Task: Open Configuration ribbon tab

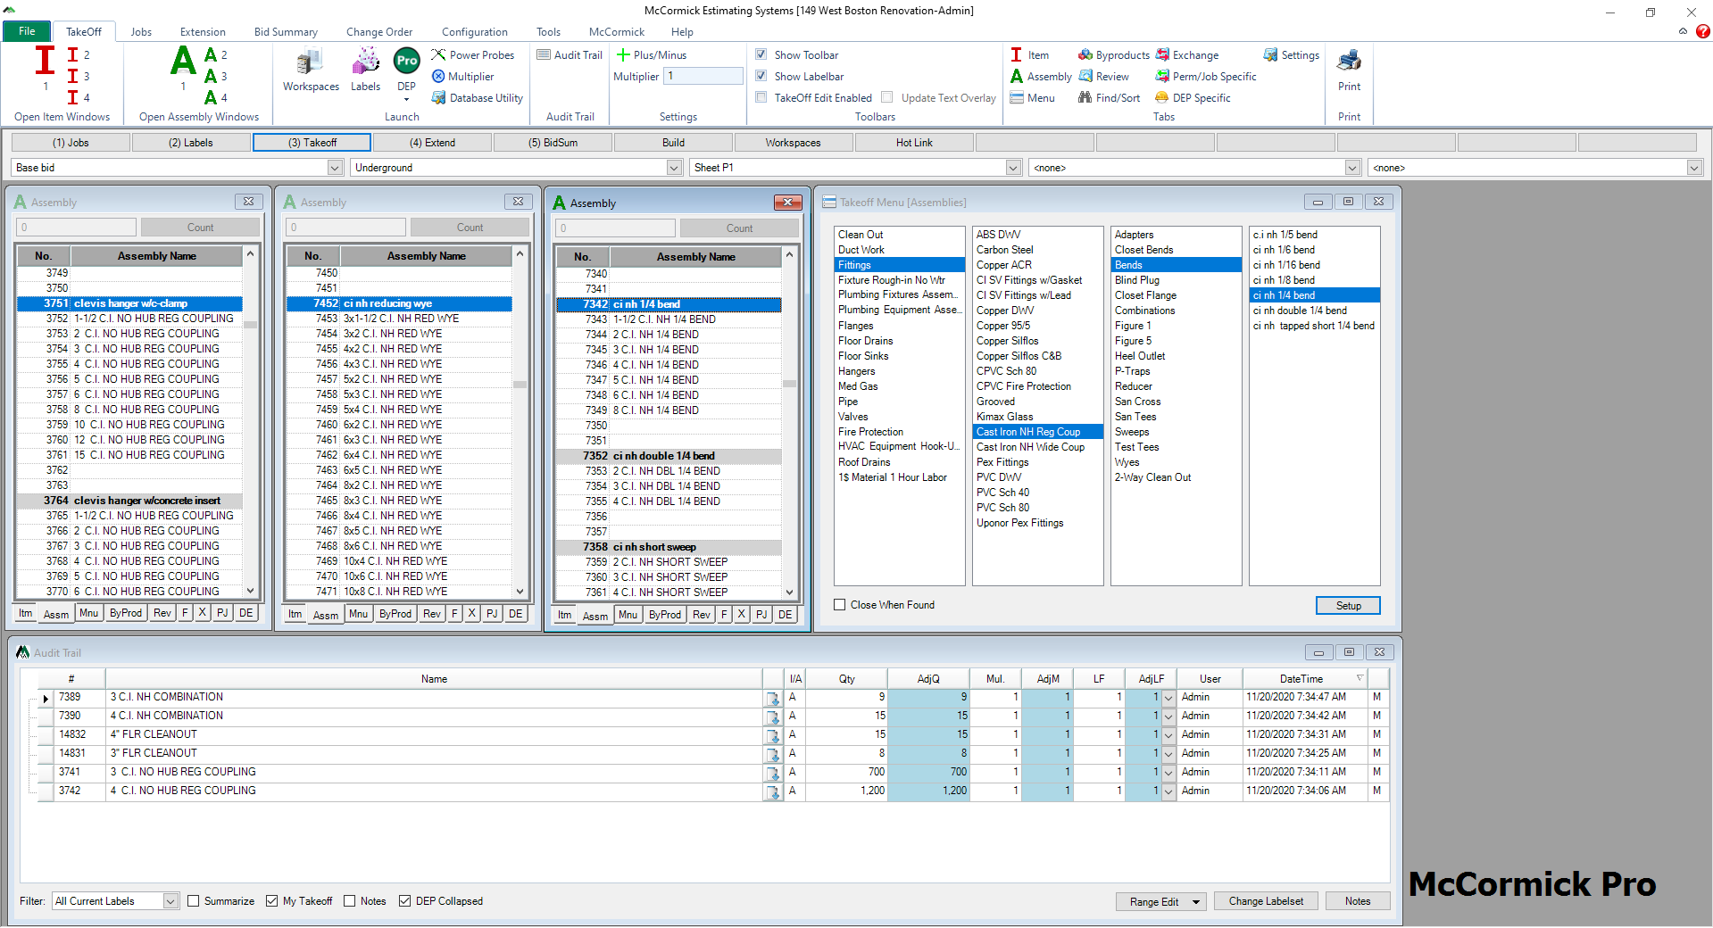Action: tap(474, 31)
